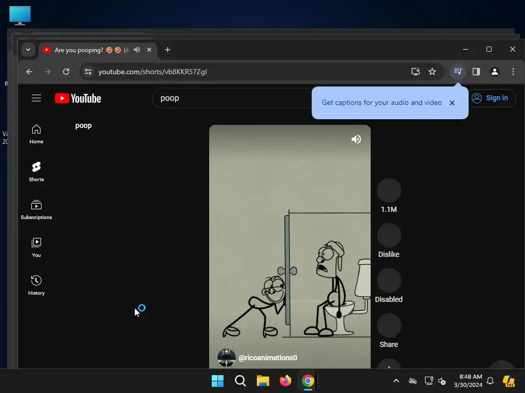This screenshot has height=393, width=525.
Task: Reload the page
Action: tap(66, 72)
